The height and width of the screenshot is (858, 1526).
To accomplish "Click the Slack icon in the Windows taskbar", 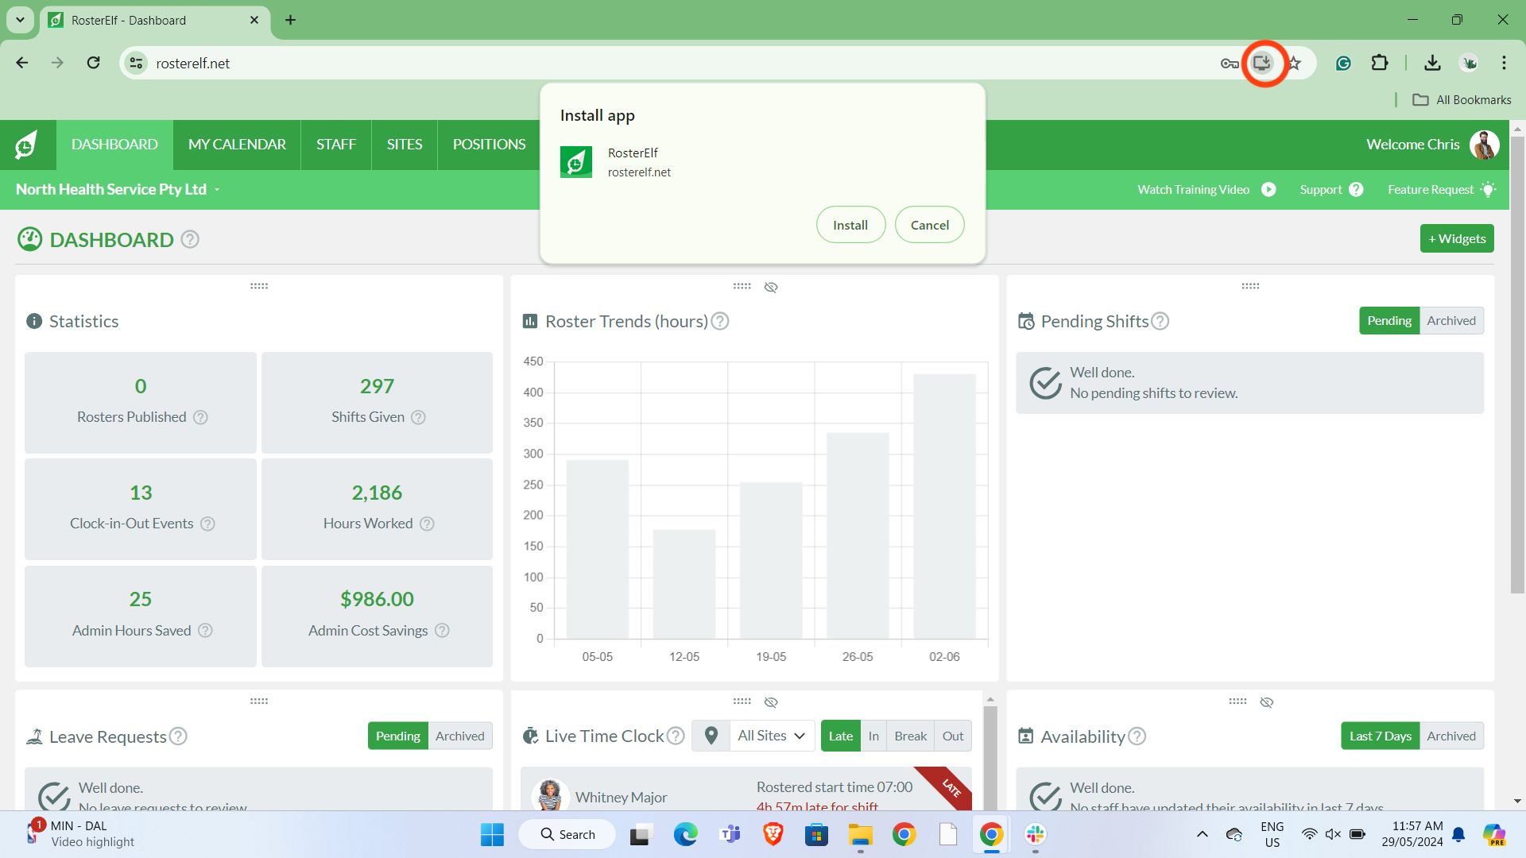I will click(1035, 834).
